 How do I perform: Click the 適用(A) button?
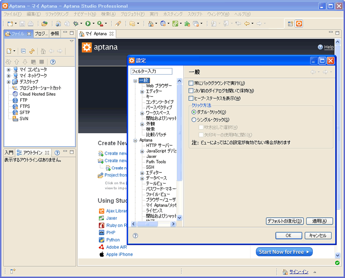pyautogui.click(x=320, y=221)
